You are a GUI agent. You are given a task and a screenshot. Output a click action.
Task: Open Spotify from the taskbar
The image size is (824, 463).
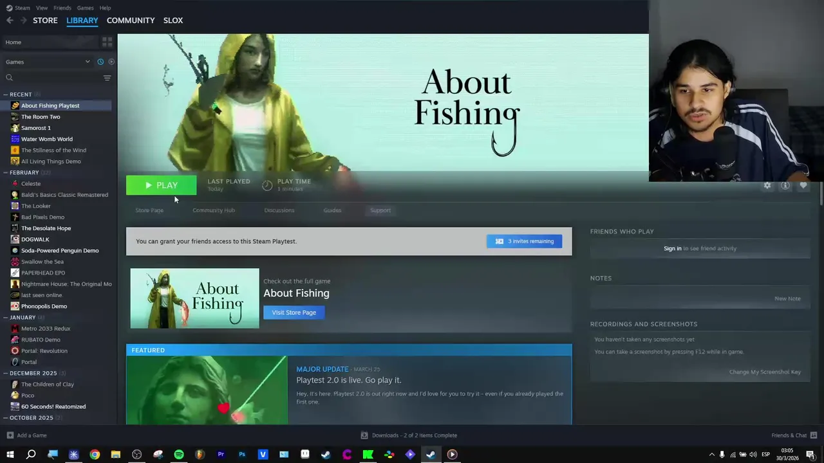[x=179, y=455]
